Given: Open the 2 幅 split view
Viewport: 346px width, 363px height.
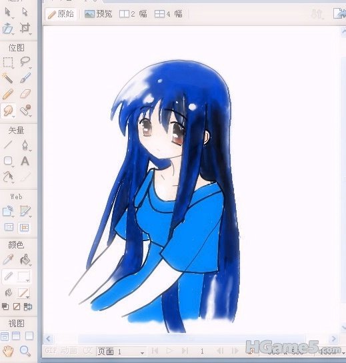Looking at the screenshot, I should pyautogui.click(x=133, y=14).
